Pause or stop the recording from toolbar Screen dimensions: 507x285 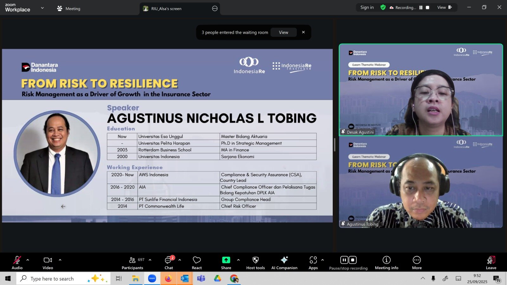(348, 263)
